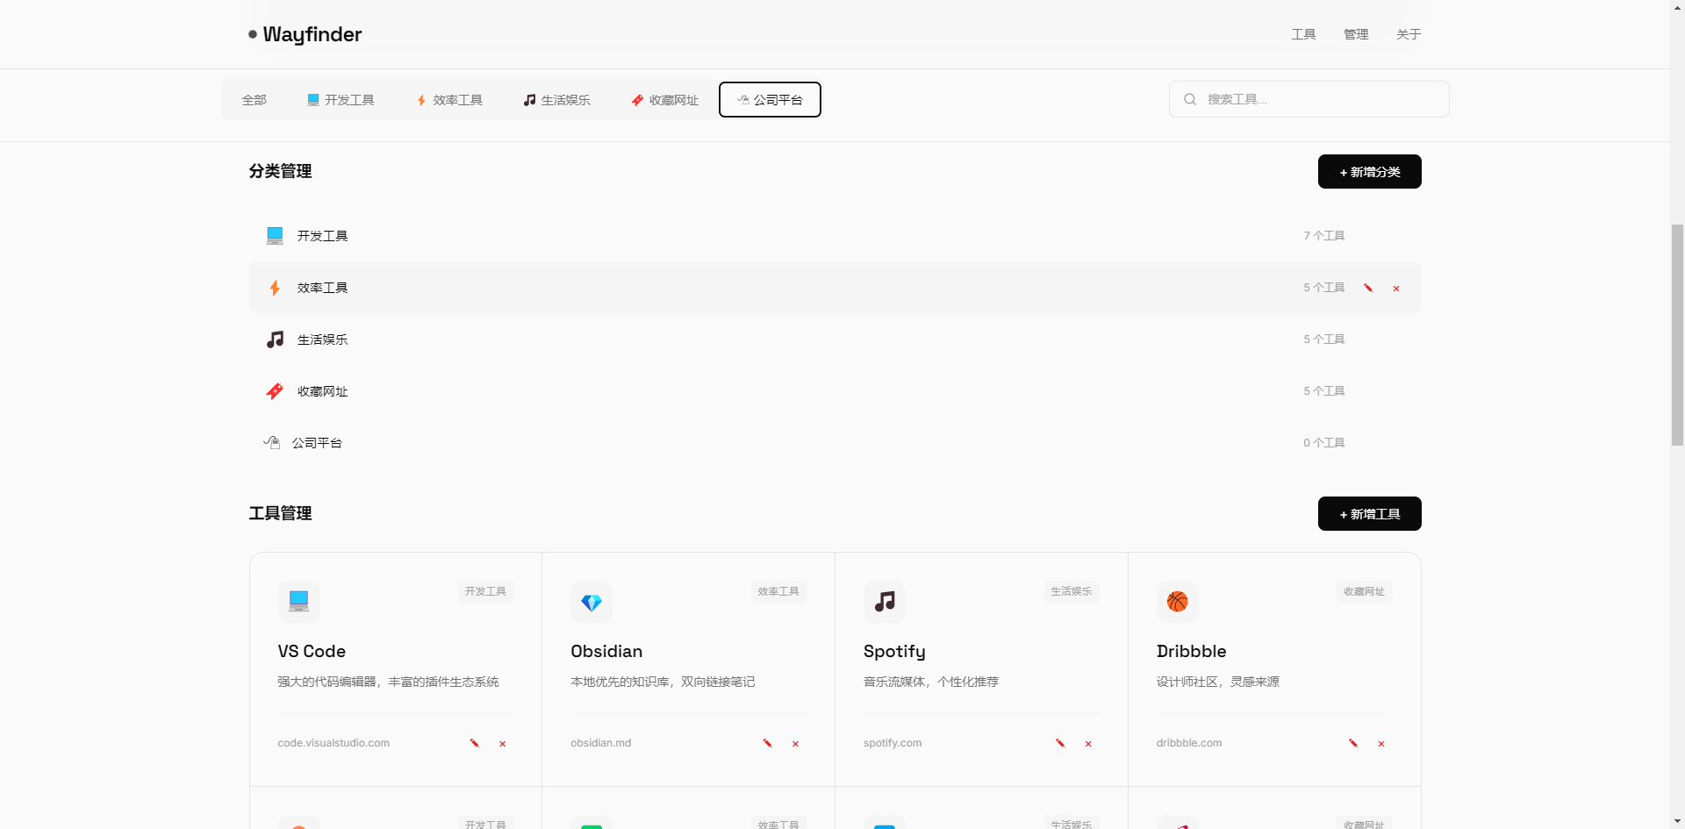Screen dimensions: 1685x829
Task: Click the delete X icon for 效率工具 category
Action: 1396,289
